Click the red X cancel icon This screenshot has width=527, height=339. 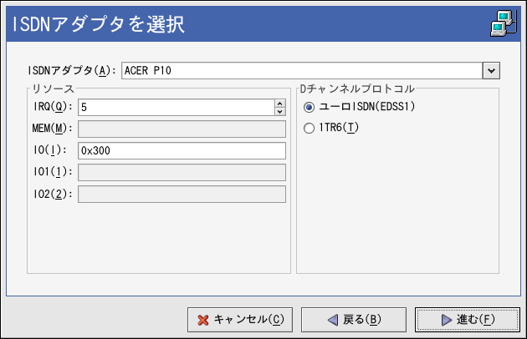202,320
